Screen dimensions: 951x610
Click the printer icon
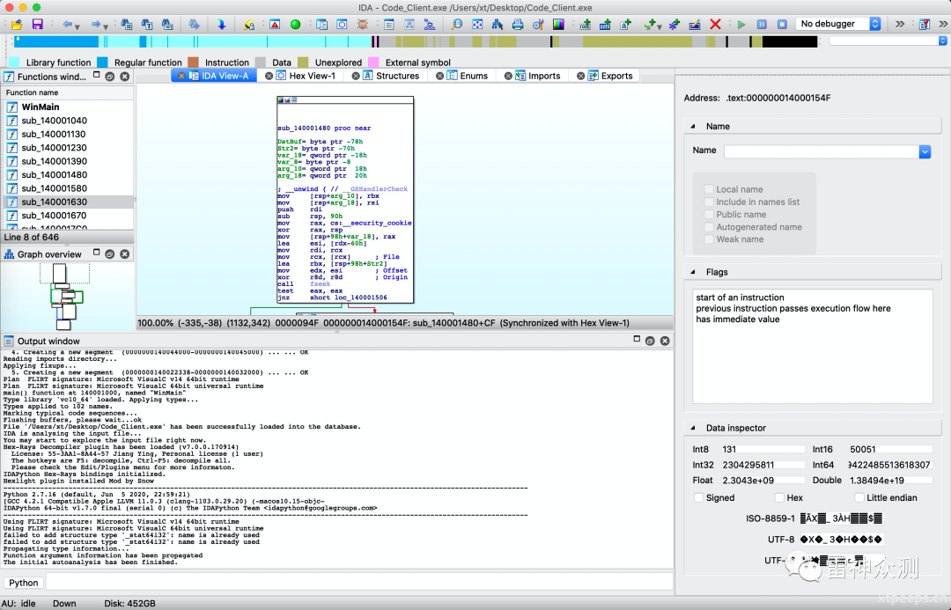(x=518, y=25)
